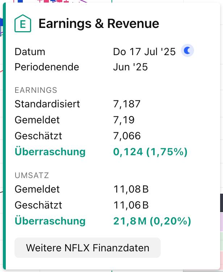Open Weitere NFLX Finanzdaten

[87, 248]
